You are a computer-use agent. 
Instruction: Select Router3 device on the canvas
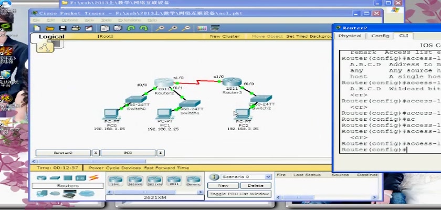click(x=232, y=82)
